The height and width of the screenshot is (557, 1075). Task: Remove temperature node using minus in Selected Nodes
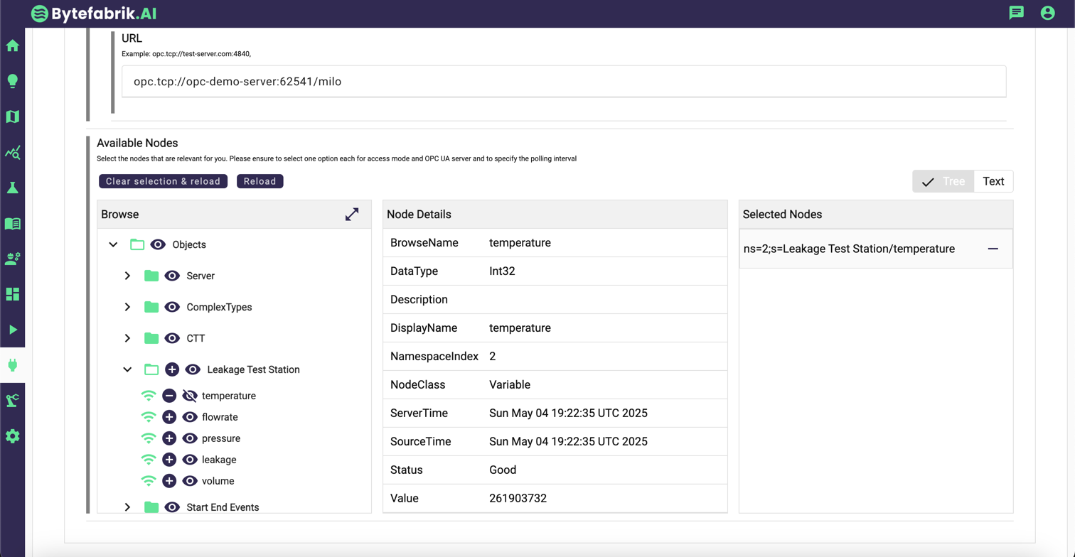pyautogui.click(x=993, y=249)
